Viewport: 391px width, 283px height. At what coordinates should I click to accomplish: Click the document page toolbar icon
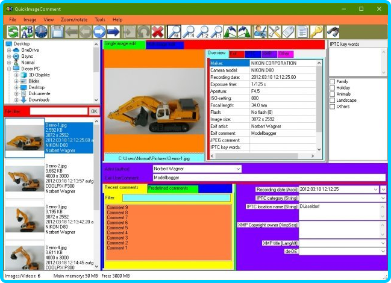tap(302, 32)
